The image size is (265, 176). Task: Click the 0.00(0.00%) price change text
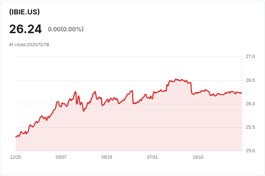tap(66, 29)
